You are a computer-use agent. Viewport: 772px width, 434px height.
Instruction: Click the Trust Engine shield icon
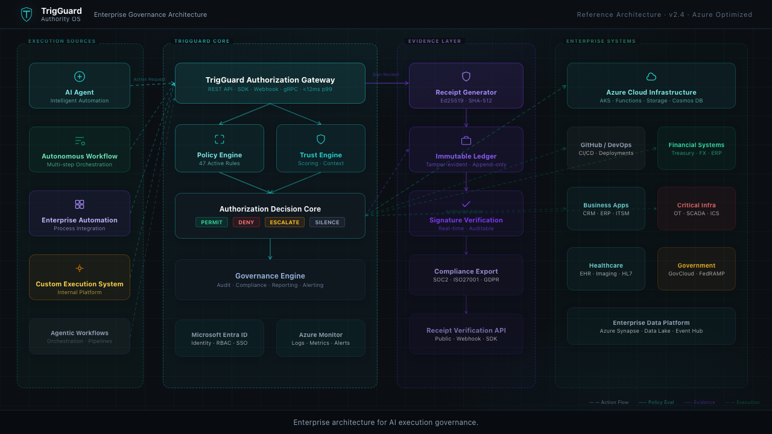click(x=321, y=139)
